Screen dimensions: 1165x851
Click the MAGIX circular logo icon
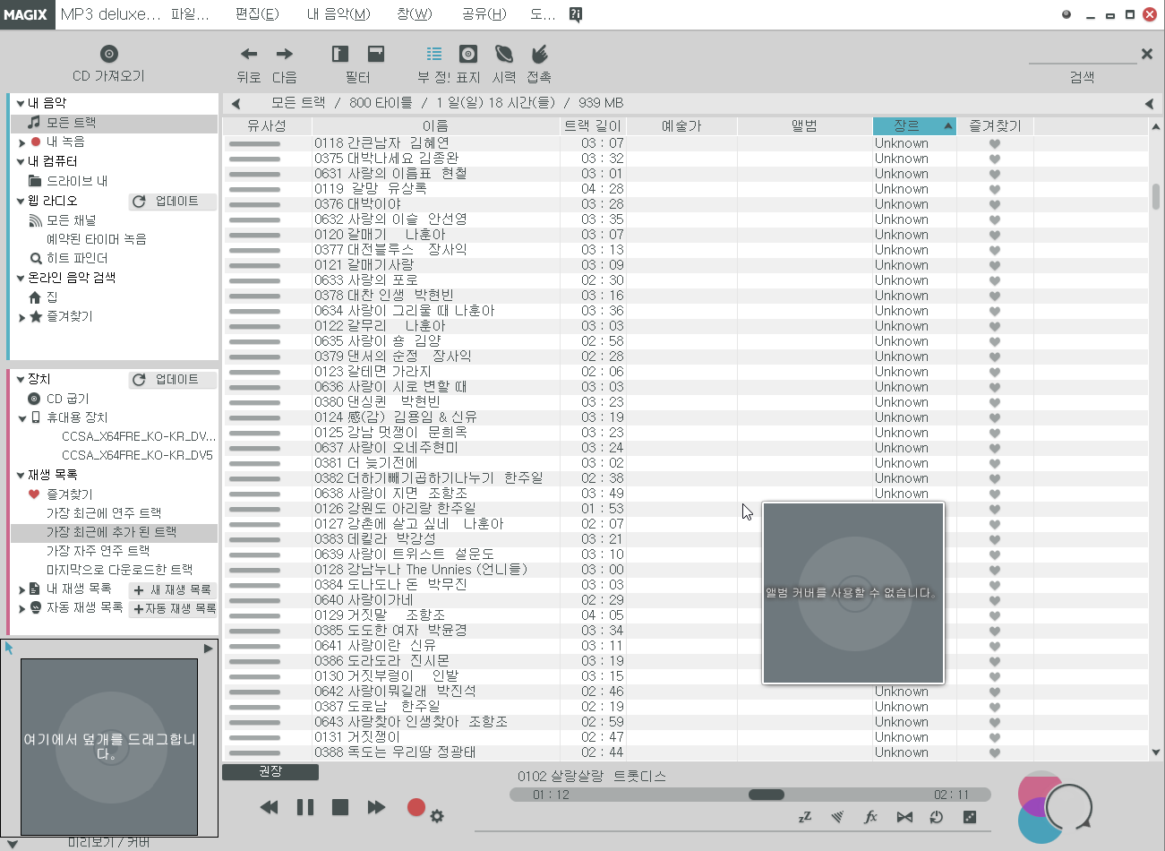1055,806
